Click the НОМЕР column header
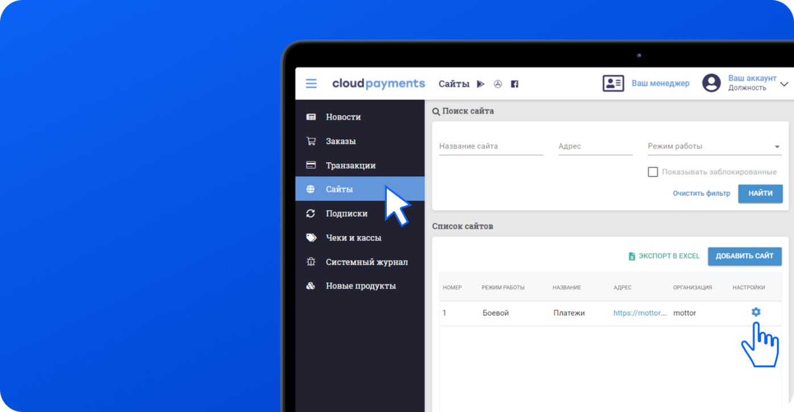794x412 pixels. [x=452, y=287]
